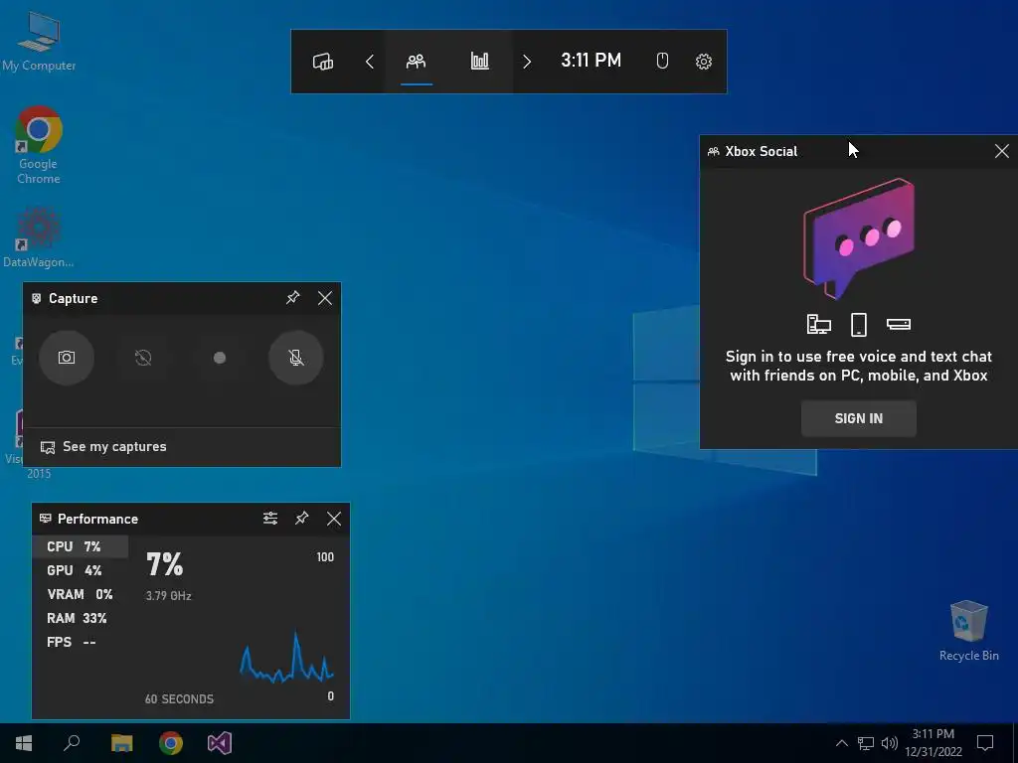Open Performance widget options sliders icon
Viewport: 1018px width, 763px height.
pyautogui.click(x=270, y=519)
